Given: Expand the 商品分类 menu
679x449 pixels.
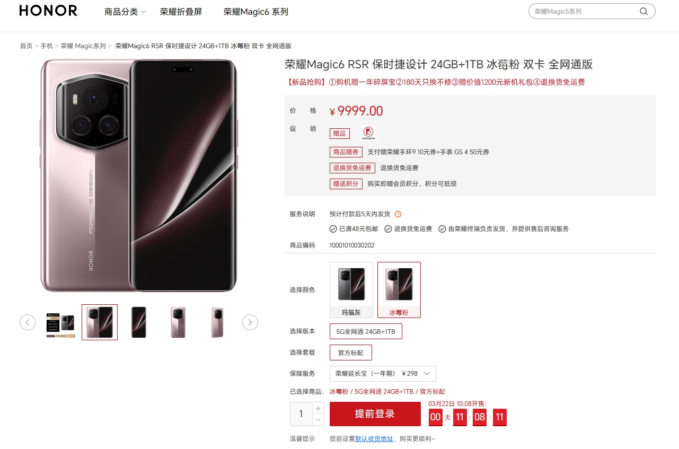Looking at the screenshot, I should pos(125,12).
